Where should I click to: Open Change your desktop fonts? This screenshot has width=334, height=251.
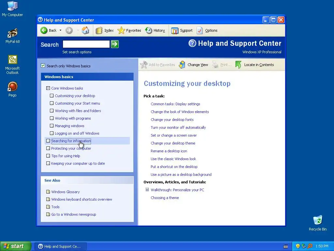pos(172,120)
